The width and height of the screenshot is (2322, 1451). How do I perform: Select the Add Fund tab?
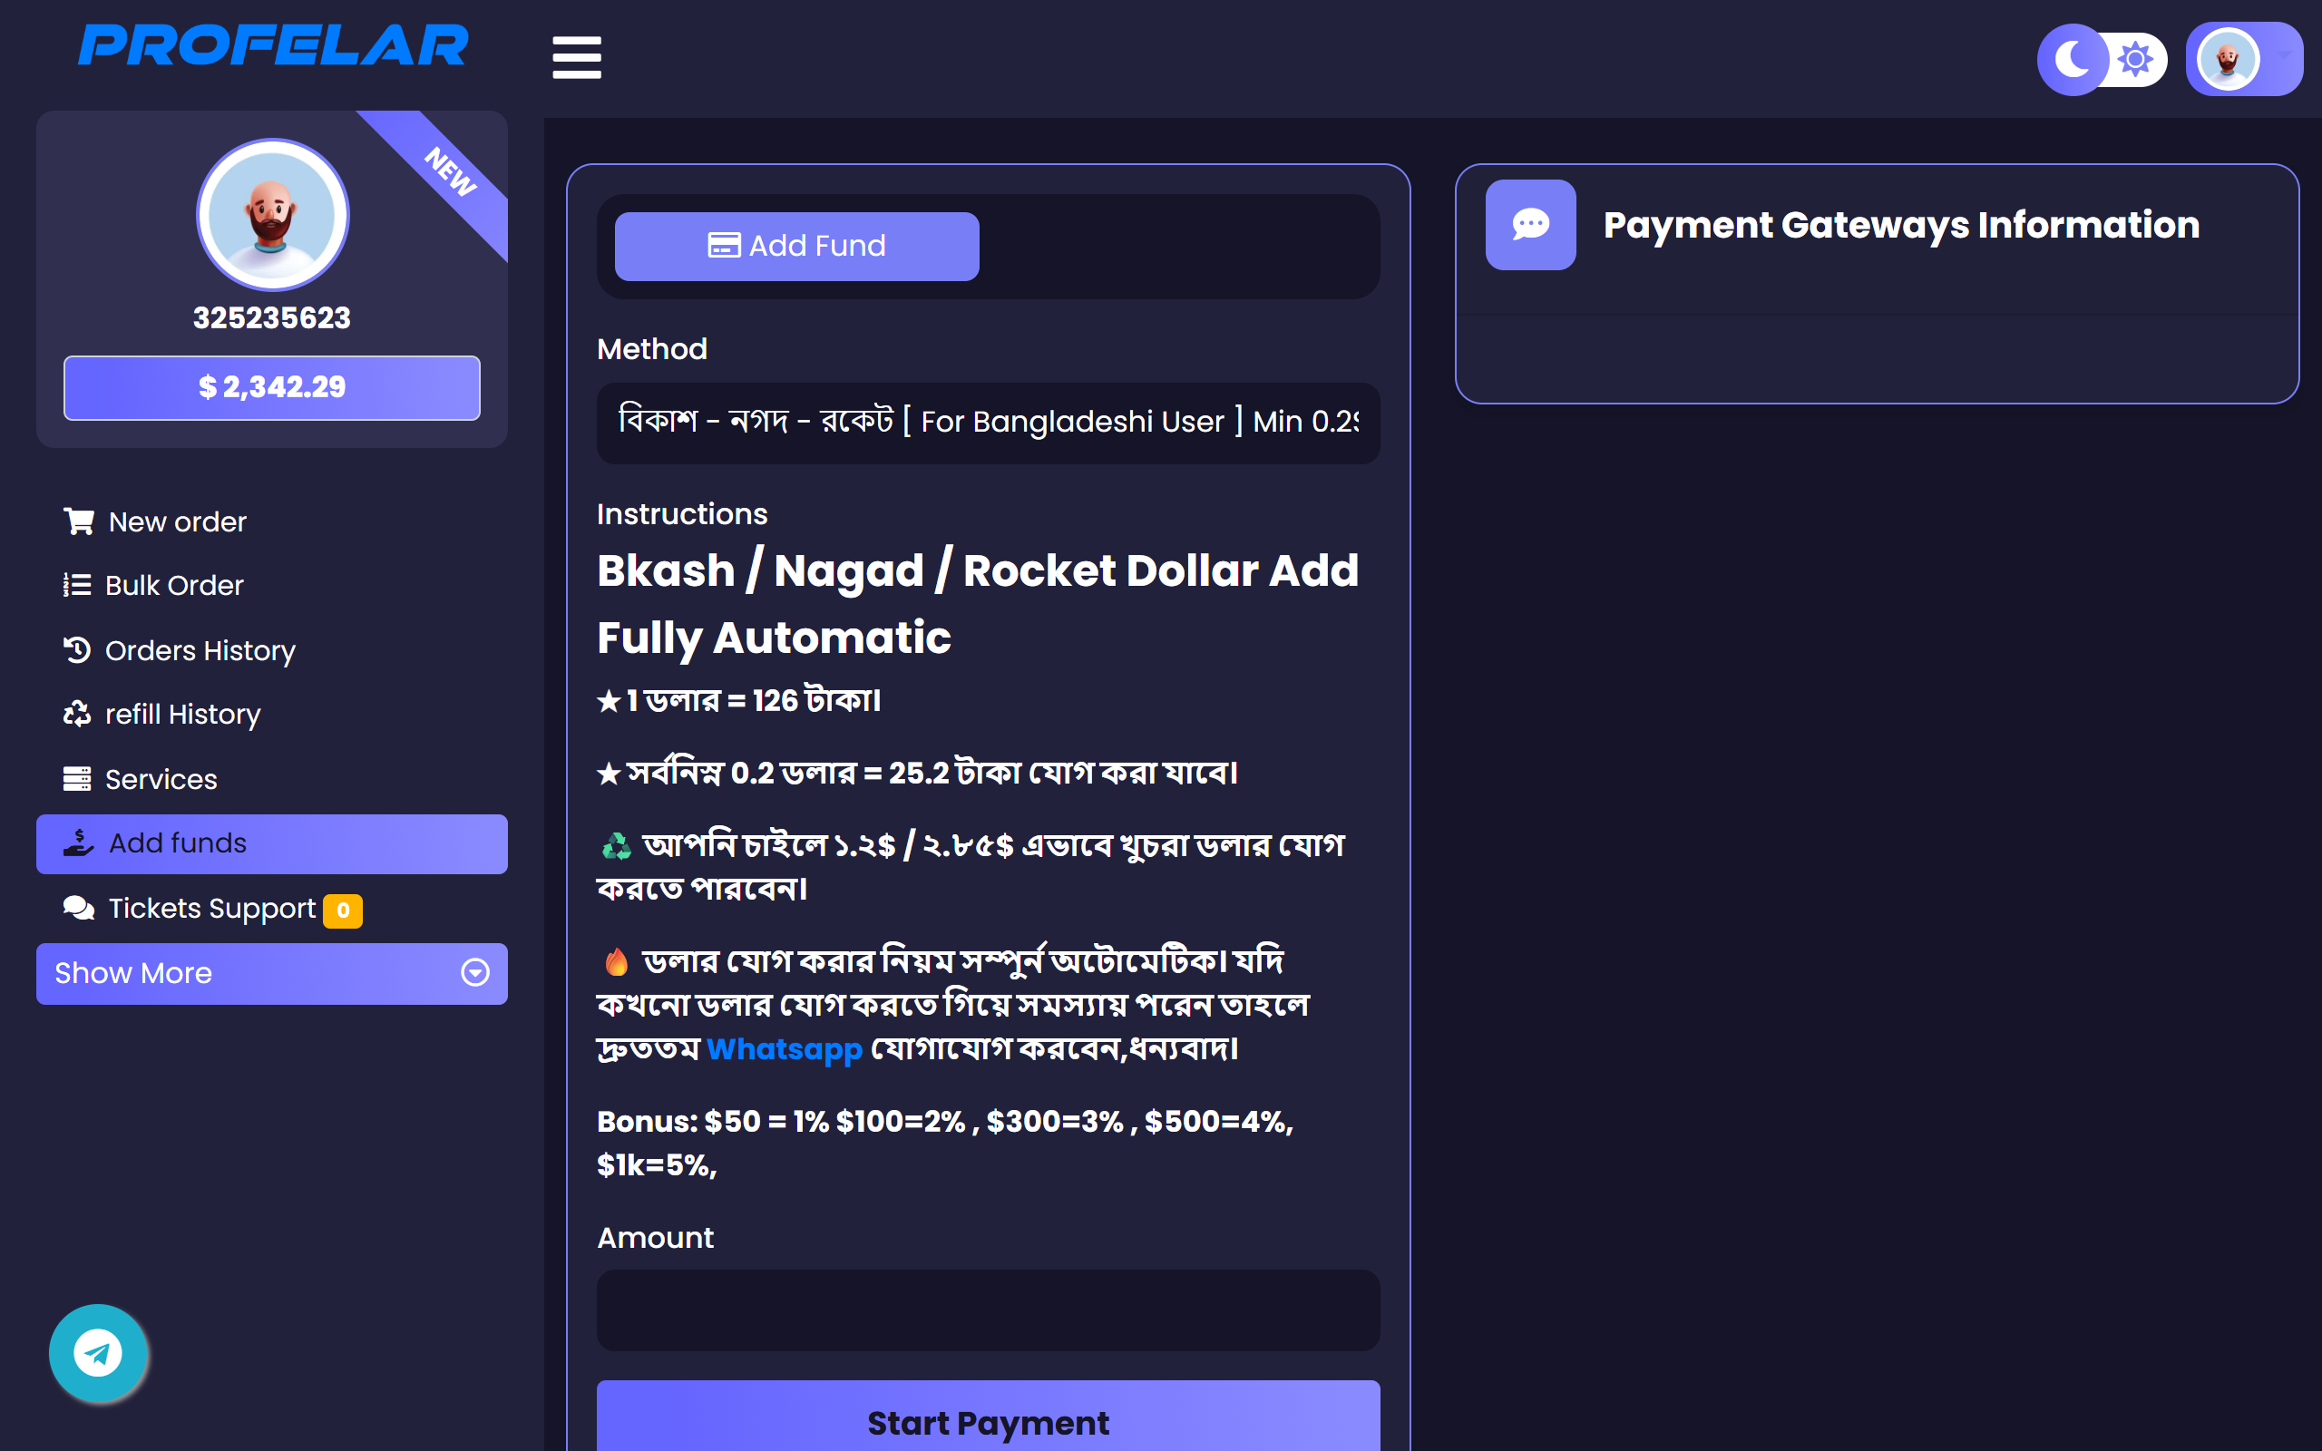796,247
